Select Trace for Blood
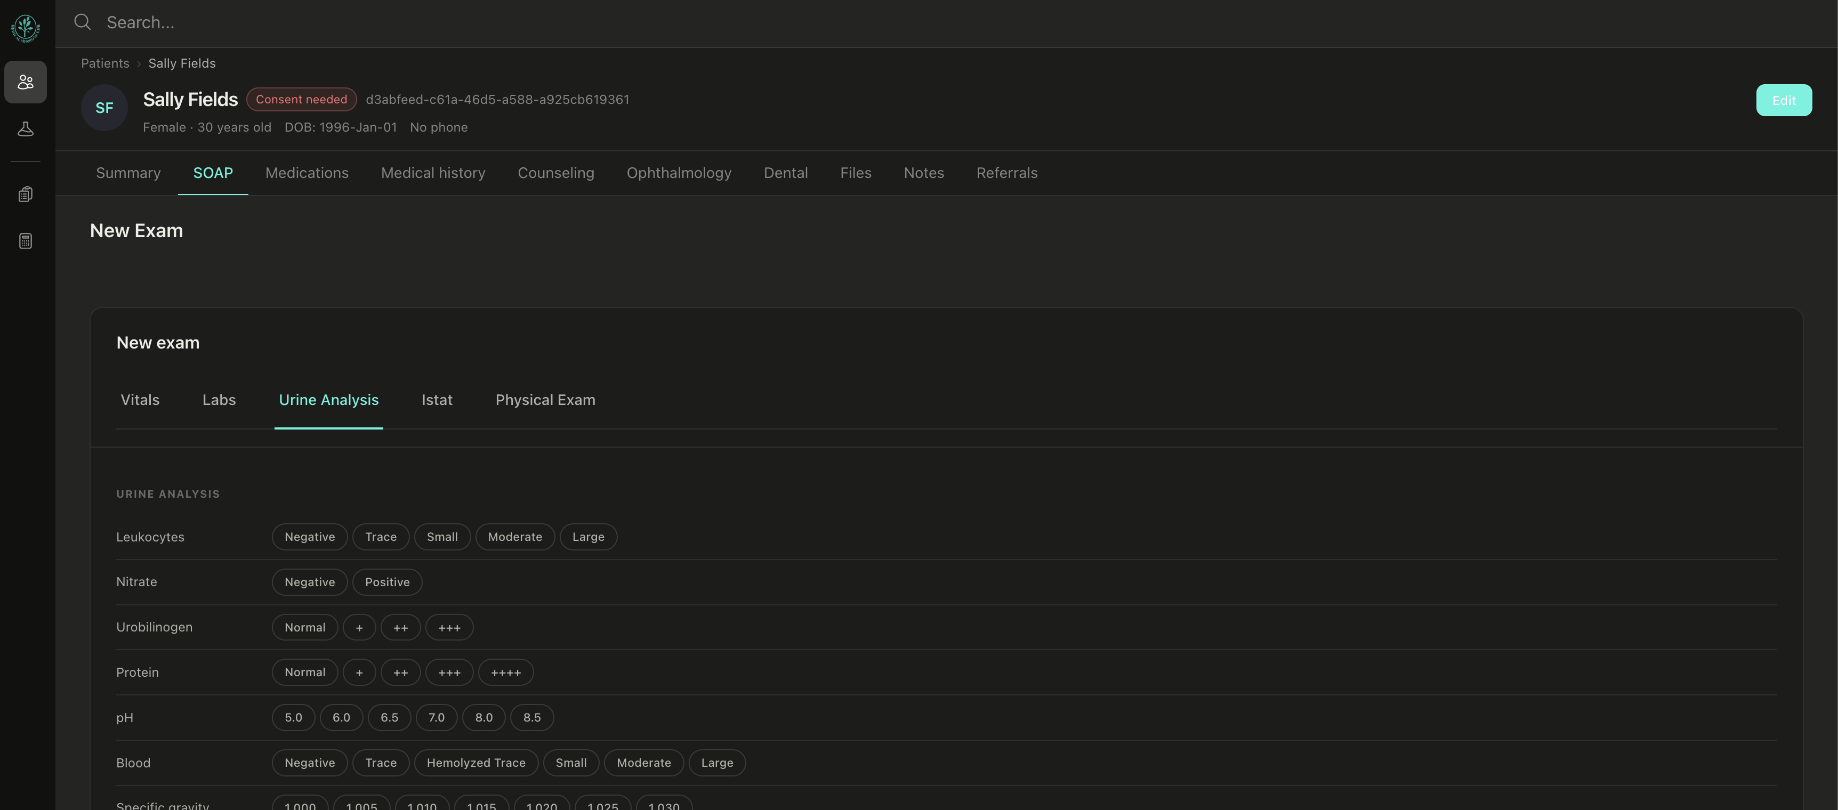Viewport: 1838px width, 810px height. (381, 763)
